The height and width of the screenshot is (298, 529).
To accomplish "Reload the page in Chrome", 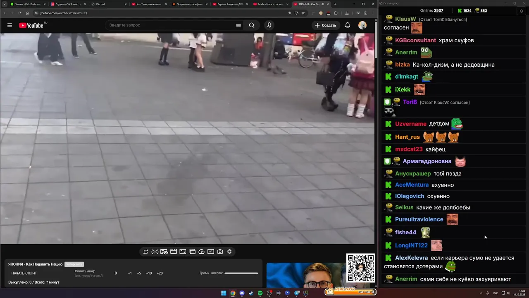I will [20, 13].
